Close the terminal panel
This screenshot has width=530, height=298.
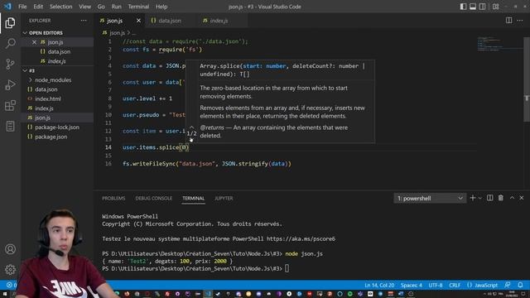522,198
